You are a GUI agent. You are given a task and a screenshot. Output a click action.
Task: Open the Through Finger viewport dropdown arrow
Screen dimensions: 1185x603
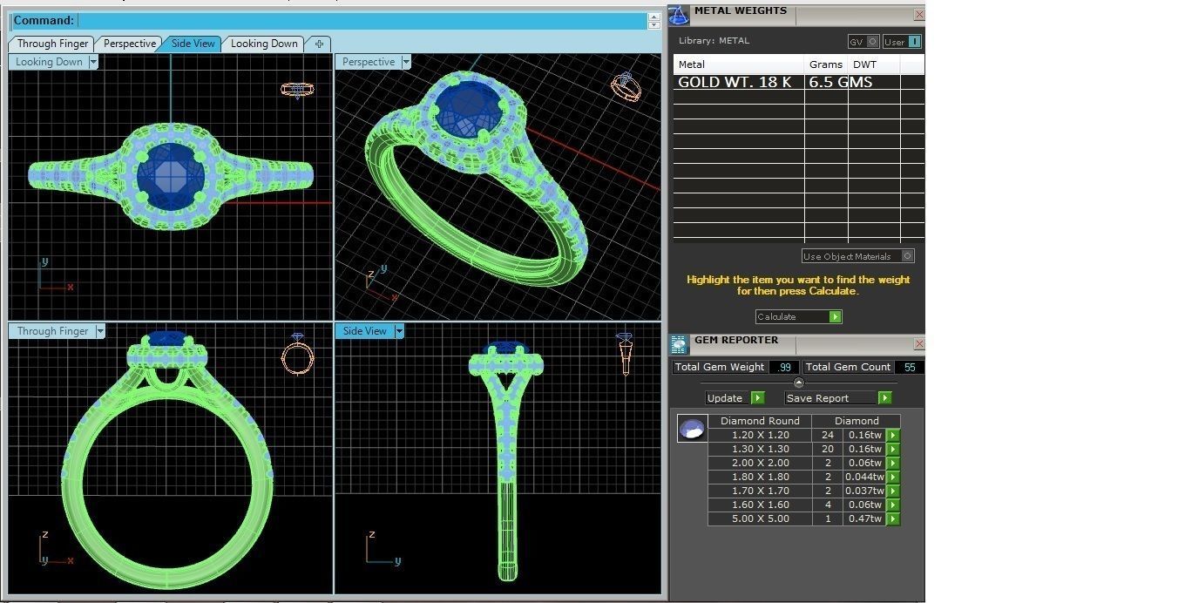pos(100,331)
